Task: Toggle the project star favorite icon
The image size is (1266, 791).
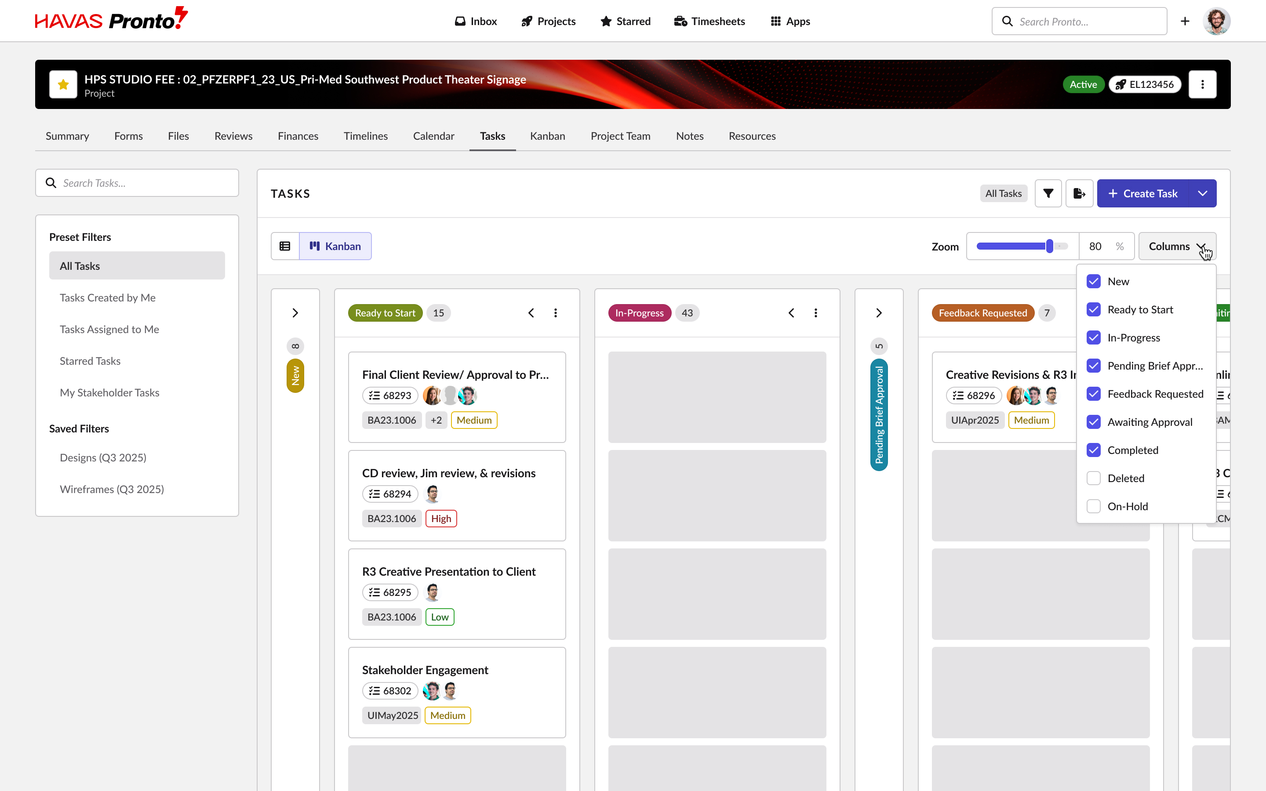Action: (63, 84)
